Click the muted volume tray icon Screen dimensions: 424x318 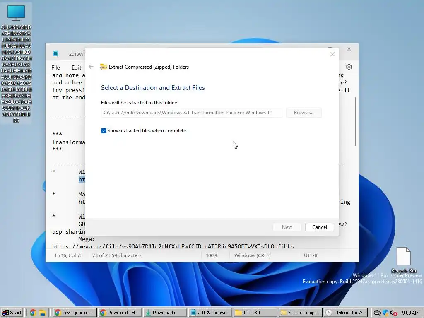coord(393,313)
